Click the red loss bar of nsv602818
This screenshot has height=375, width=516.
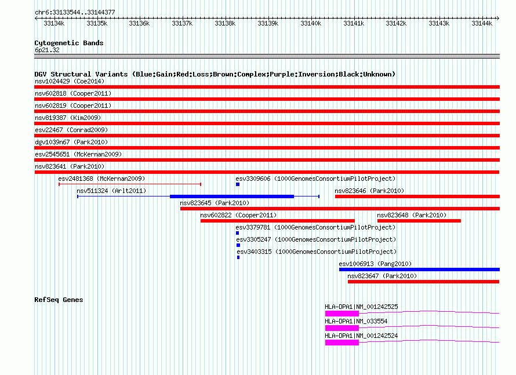[267, 99]
